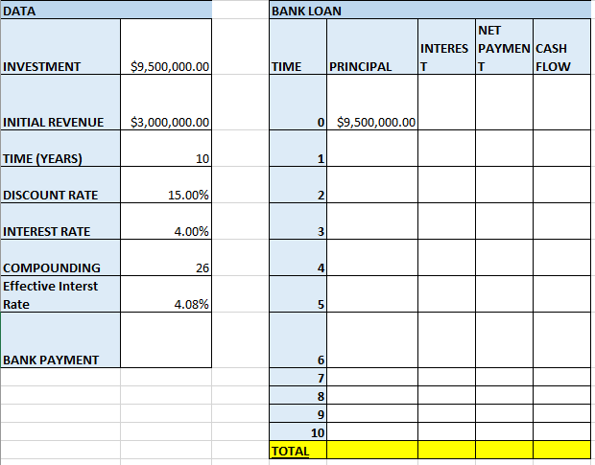Screen dimensions: 595x465
Task: Select the DISCOUNT RATE label cell
Action: (60, 184)
